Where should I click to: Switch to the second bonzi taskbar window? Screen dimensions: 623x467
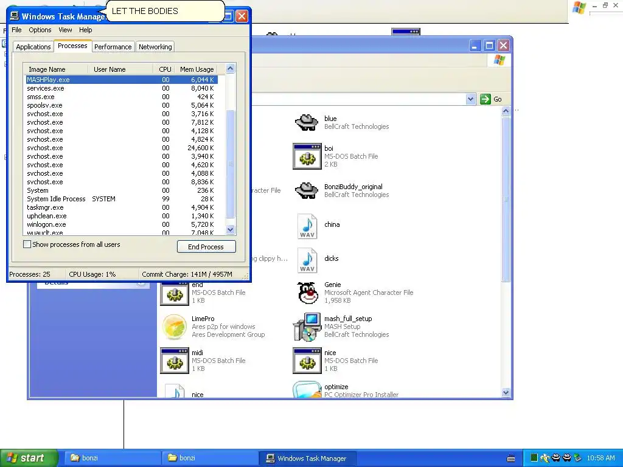(x=210, y=458)
